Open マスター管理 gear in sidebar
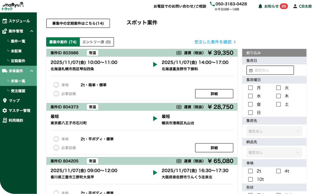The image size is (315, 194). coord(4,111)
